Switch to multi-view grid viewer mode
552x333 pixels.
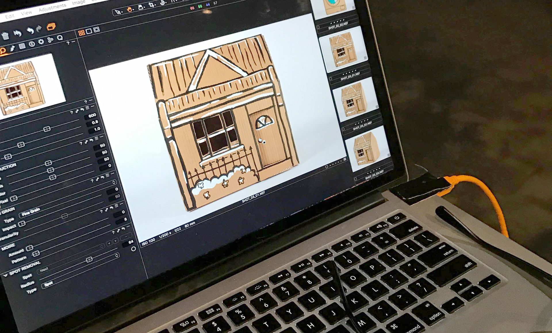(x=82, y=33)
